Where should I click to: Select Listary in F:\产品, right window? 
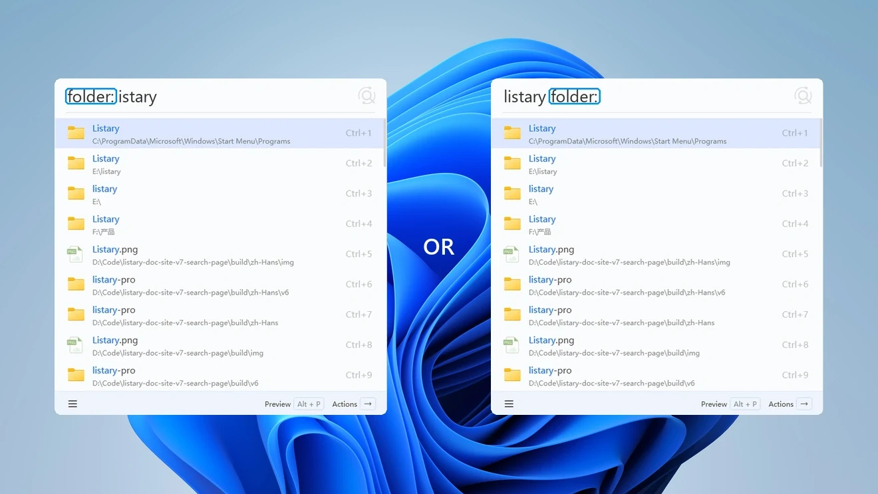click(x=655, y=224)
